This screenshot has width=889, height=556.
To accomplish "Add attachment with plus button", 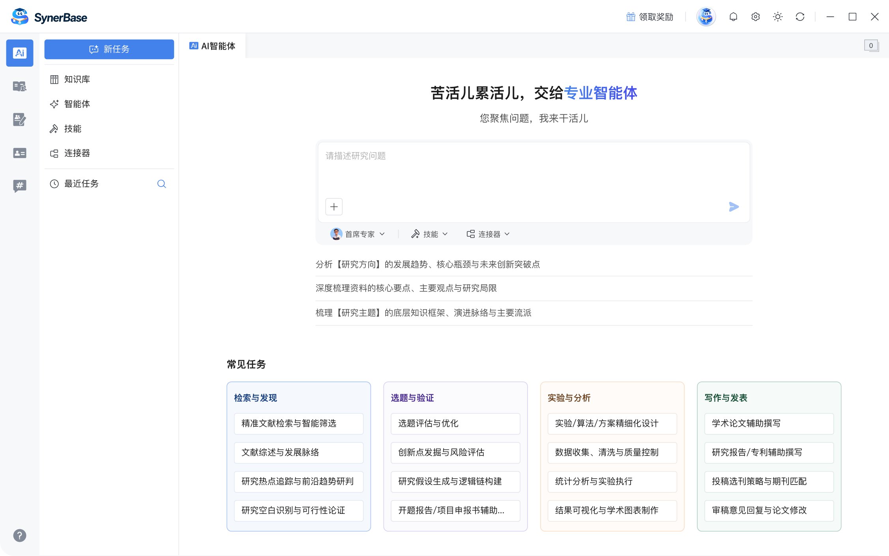I will pyautogui.click(x=334, y=207).
